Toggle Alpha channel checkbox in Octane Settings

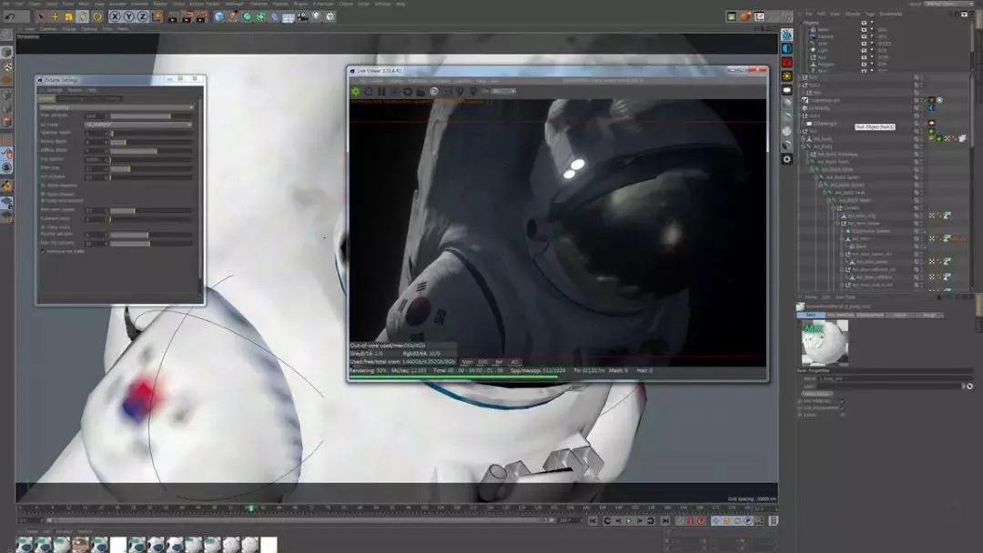[43, 194]
